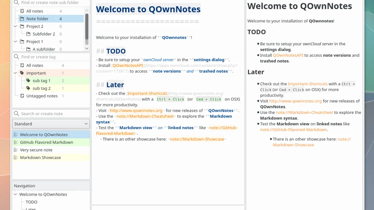Click the Project 1 folder icon

pyautogui.click(x=22, y=42)
